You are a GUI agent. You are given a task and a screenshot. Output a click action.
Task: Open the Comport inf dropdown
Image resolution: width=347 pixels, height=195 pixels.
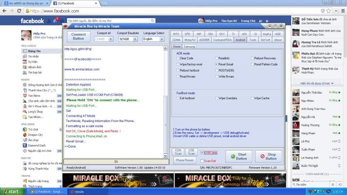(111, 39)
